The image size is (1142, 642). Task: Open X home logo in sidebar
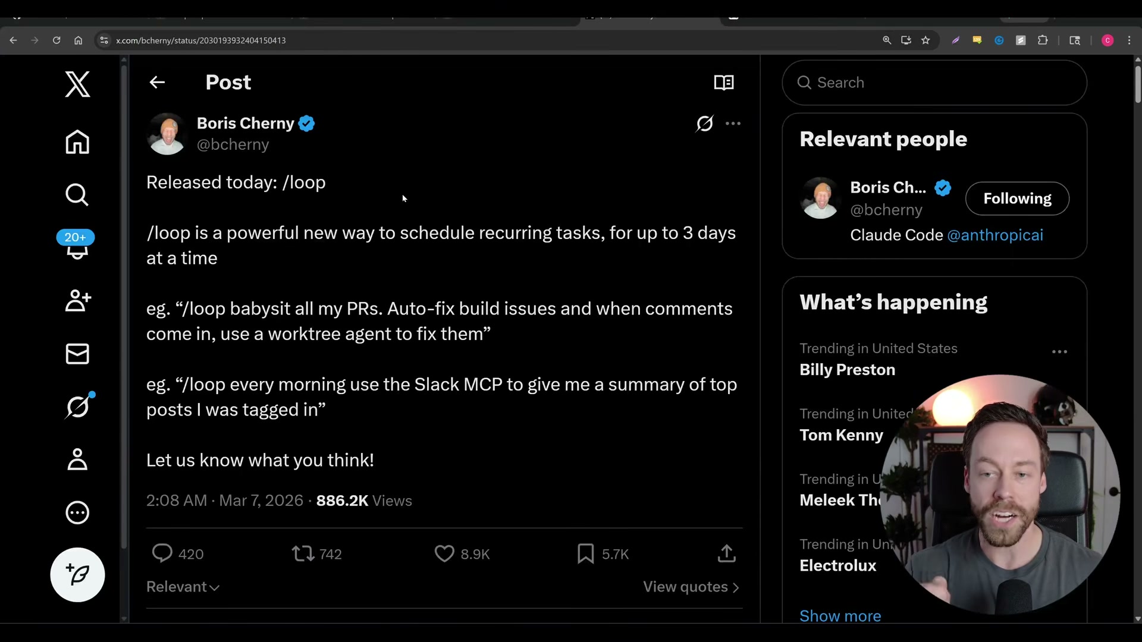pyautogui.click(x=77, y=84)
